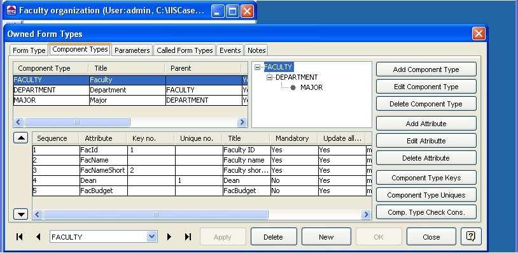Viewport: 518px width, 253px height.
Task: Click the Close button at bottom
Action: 431,237
